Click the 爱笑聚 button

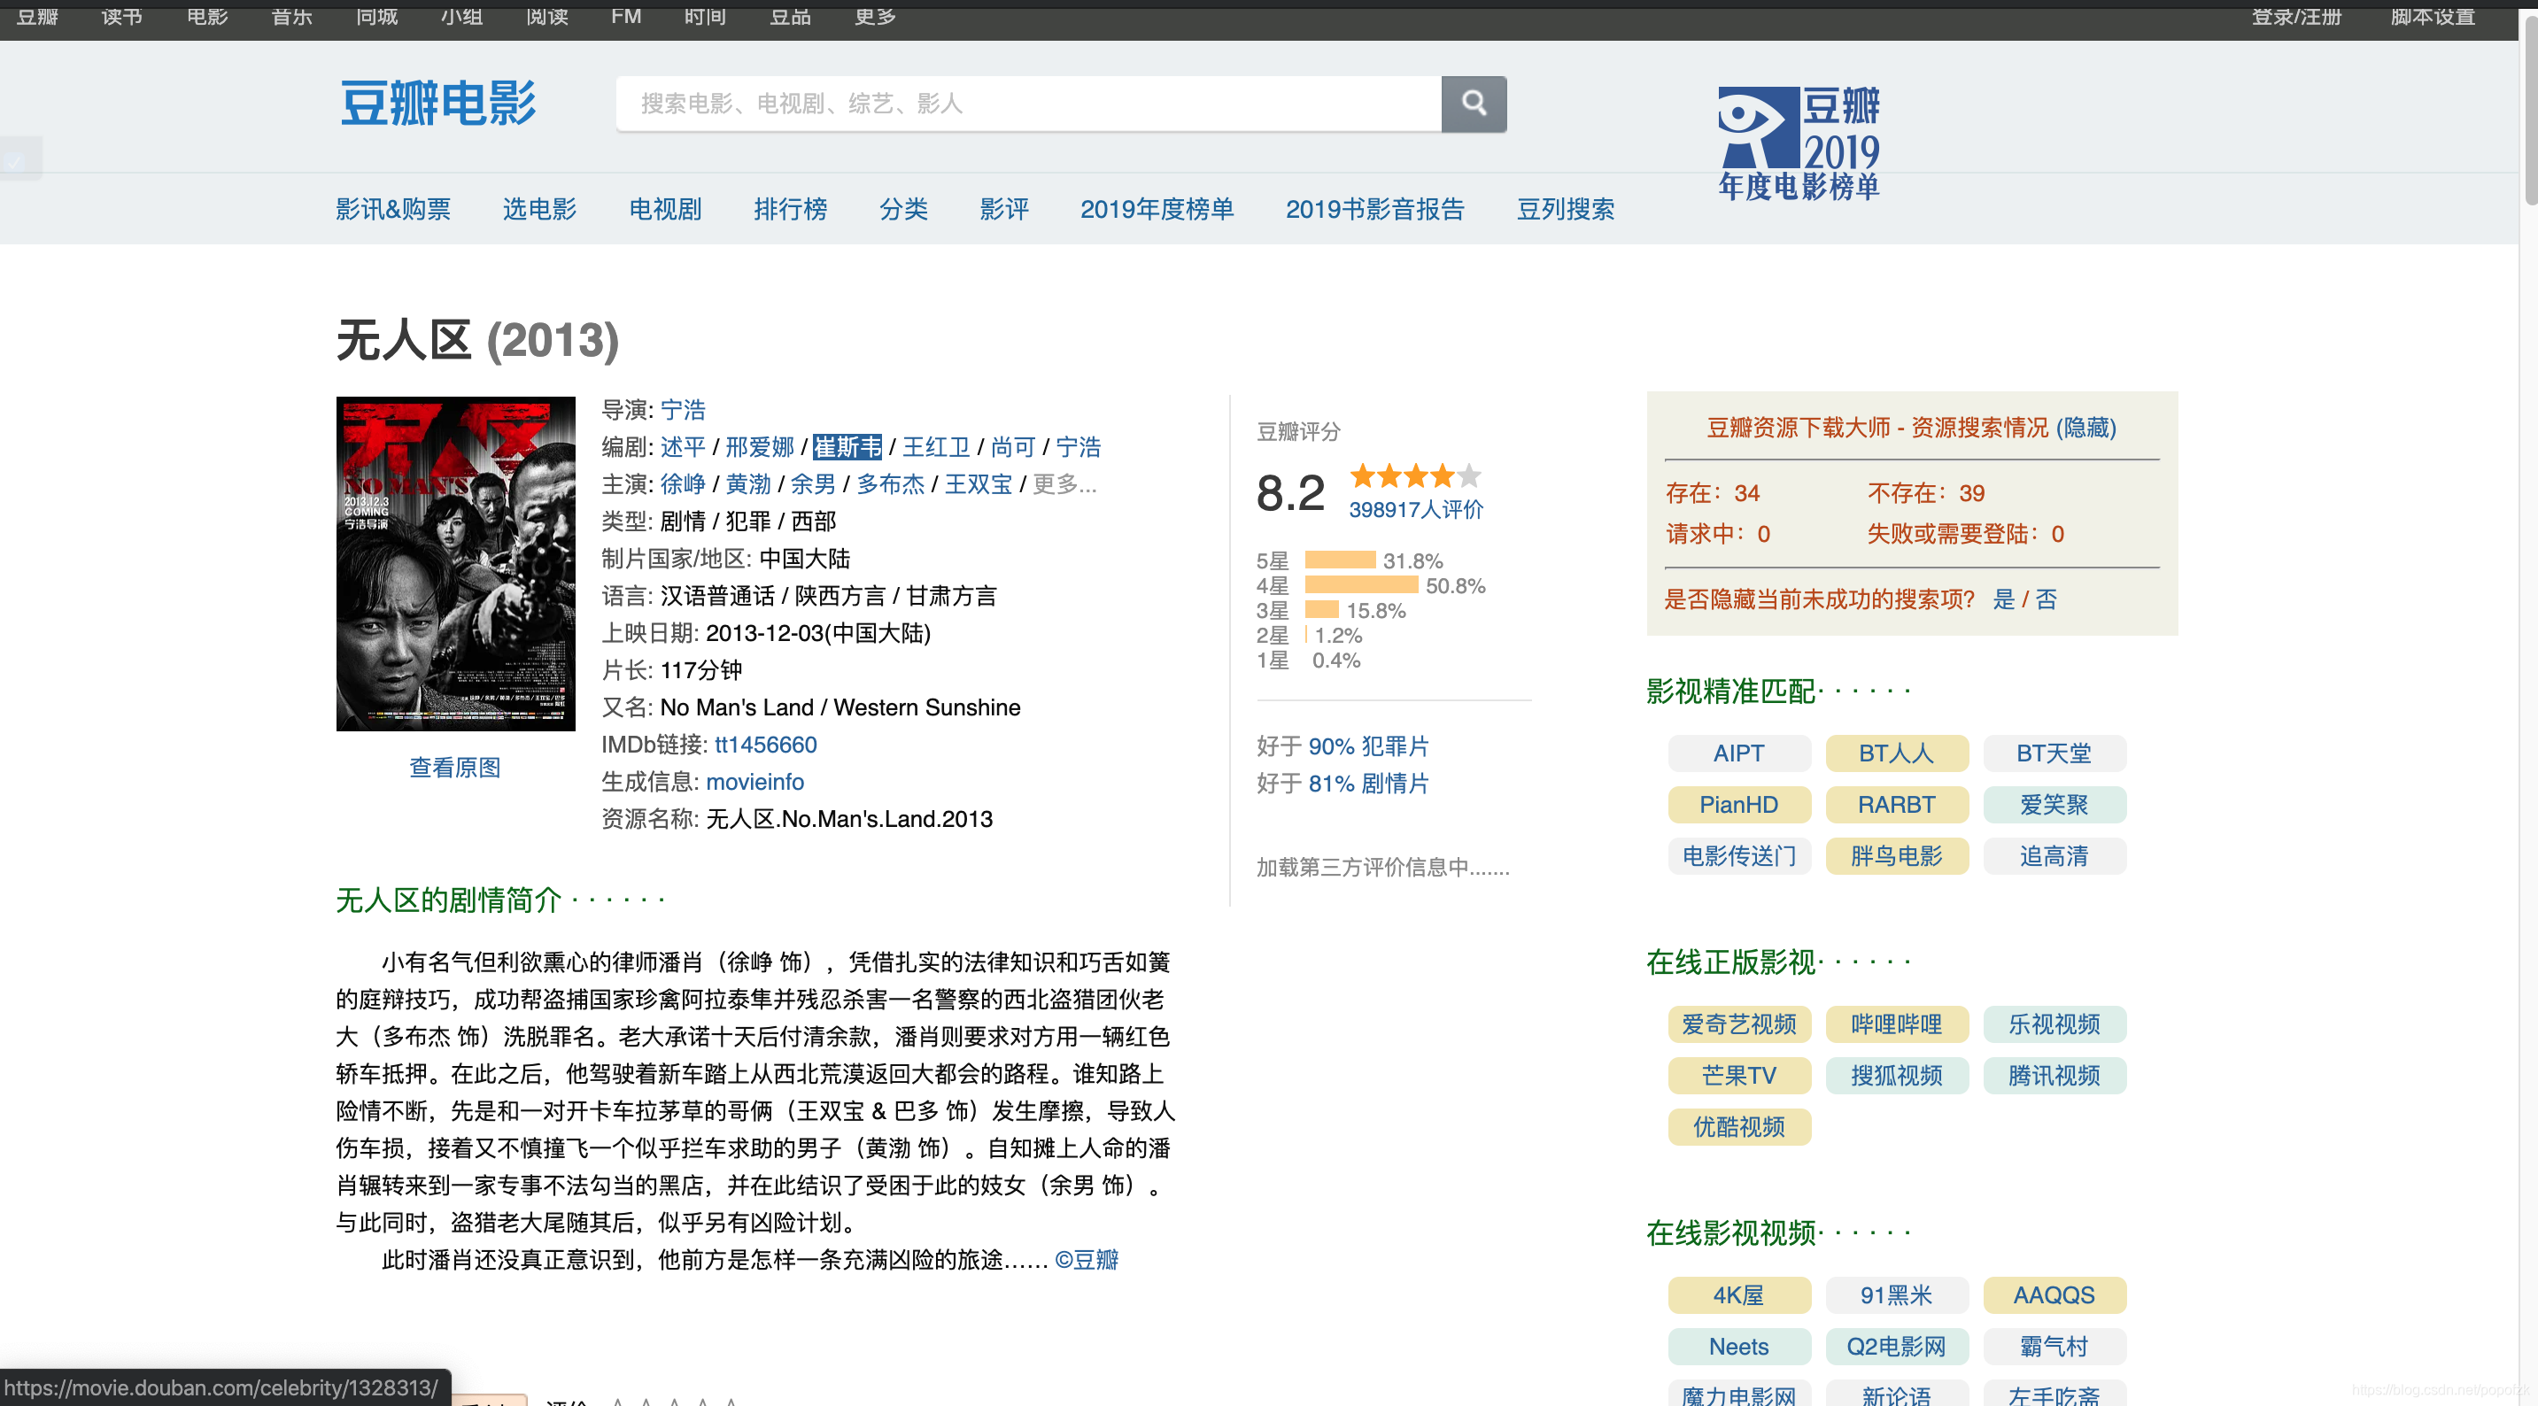click(2054, 804)
